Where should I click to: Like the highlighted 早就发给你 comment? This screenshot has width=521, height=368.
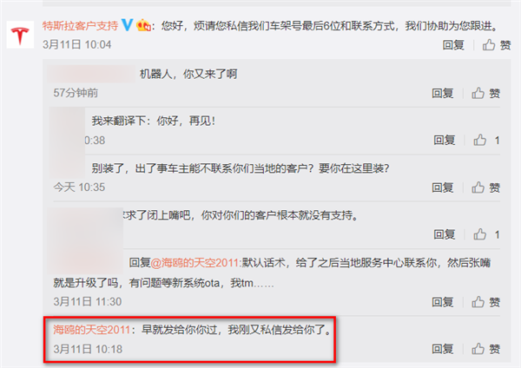pos(485,349)
